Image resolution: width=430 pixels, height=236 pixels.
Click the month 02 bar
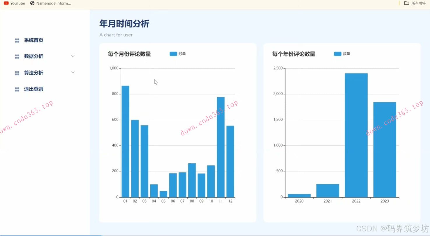(135, 159)
